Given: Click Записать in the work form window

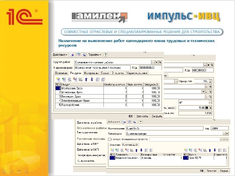Looking at the screenshot, I should tap(142, 116).
